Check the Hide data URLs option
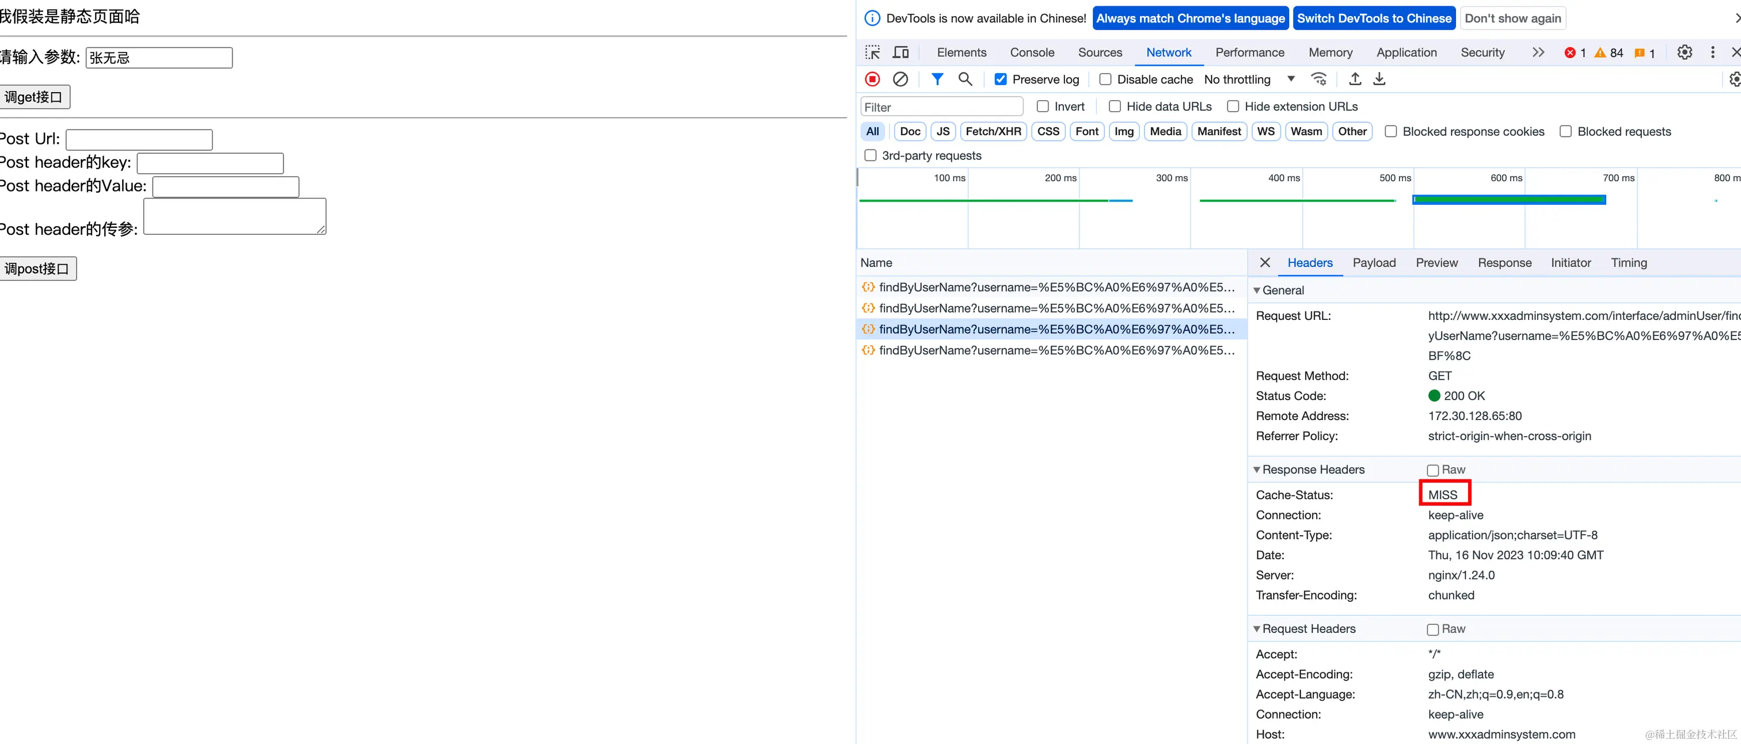Image resolution: width=1741 pixels, height=744 pixels. point(1115,107)
